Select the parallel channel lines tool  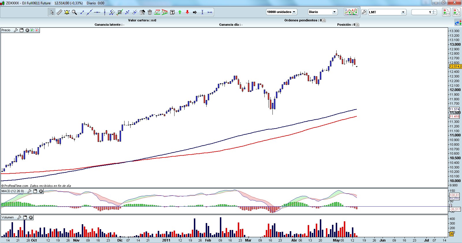click(x=112, y=12)
